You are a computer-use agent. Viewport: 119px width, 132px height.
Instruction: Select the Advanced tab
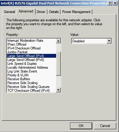[x=26, y=11]
